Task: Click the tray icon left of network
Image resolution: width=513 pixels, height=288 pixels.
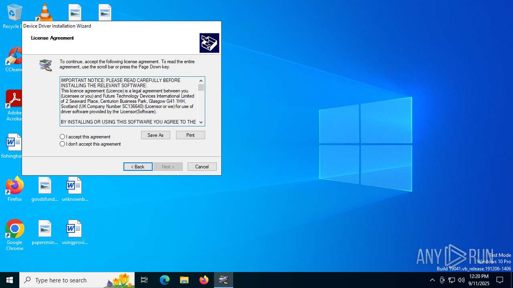Action: click(x=442, y=280)
